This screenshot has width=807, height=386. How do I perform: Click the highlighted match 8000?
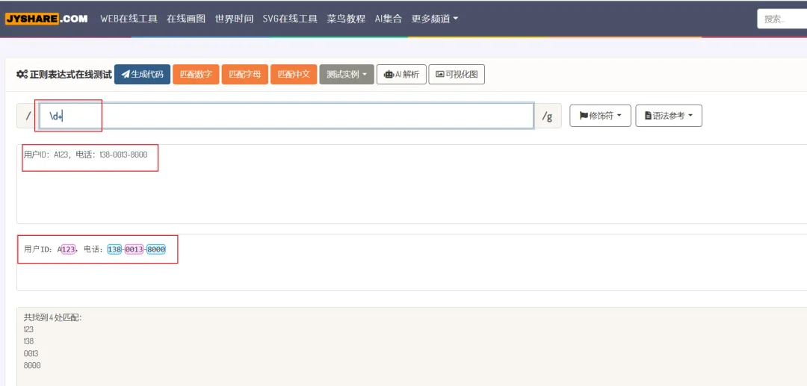(x=156, y=249)
